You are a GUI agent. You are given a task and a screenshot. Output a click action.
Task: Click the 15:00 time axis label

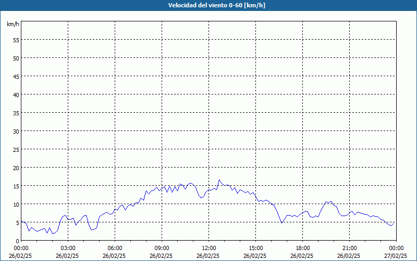[x=256, y=248]
